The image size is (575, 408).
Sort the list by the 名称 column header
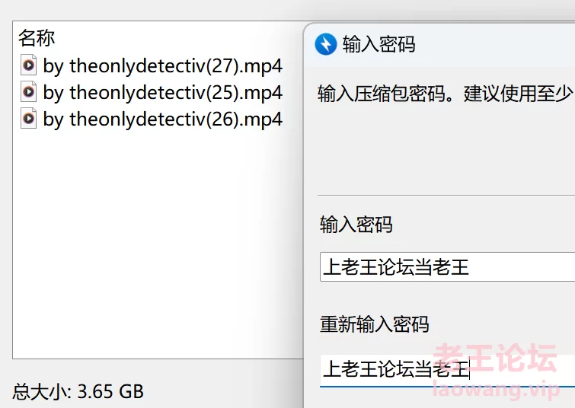[37, 38]
